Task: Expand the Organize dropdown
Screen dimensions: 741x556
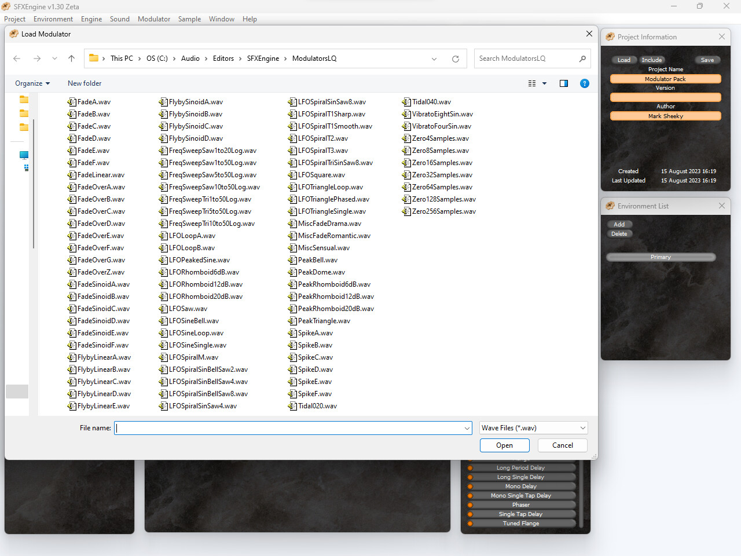Action: (31, 83)
